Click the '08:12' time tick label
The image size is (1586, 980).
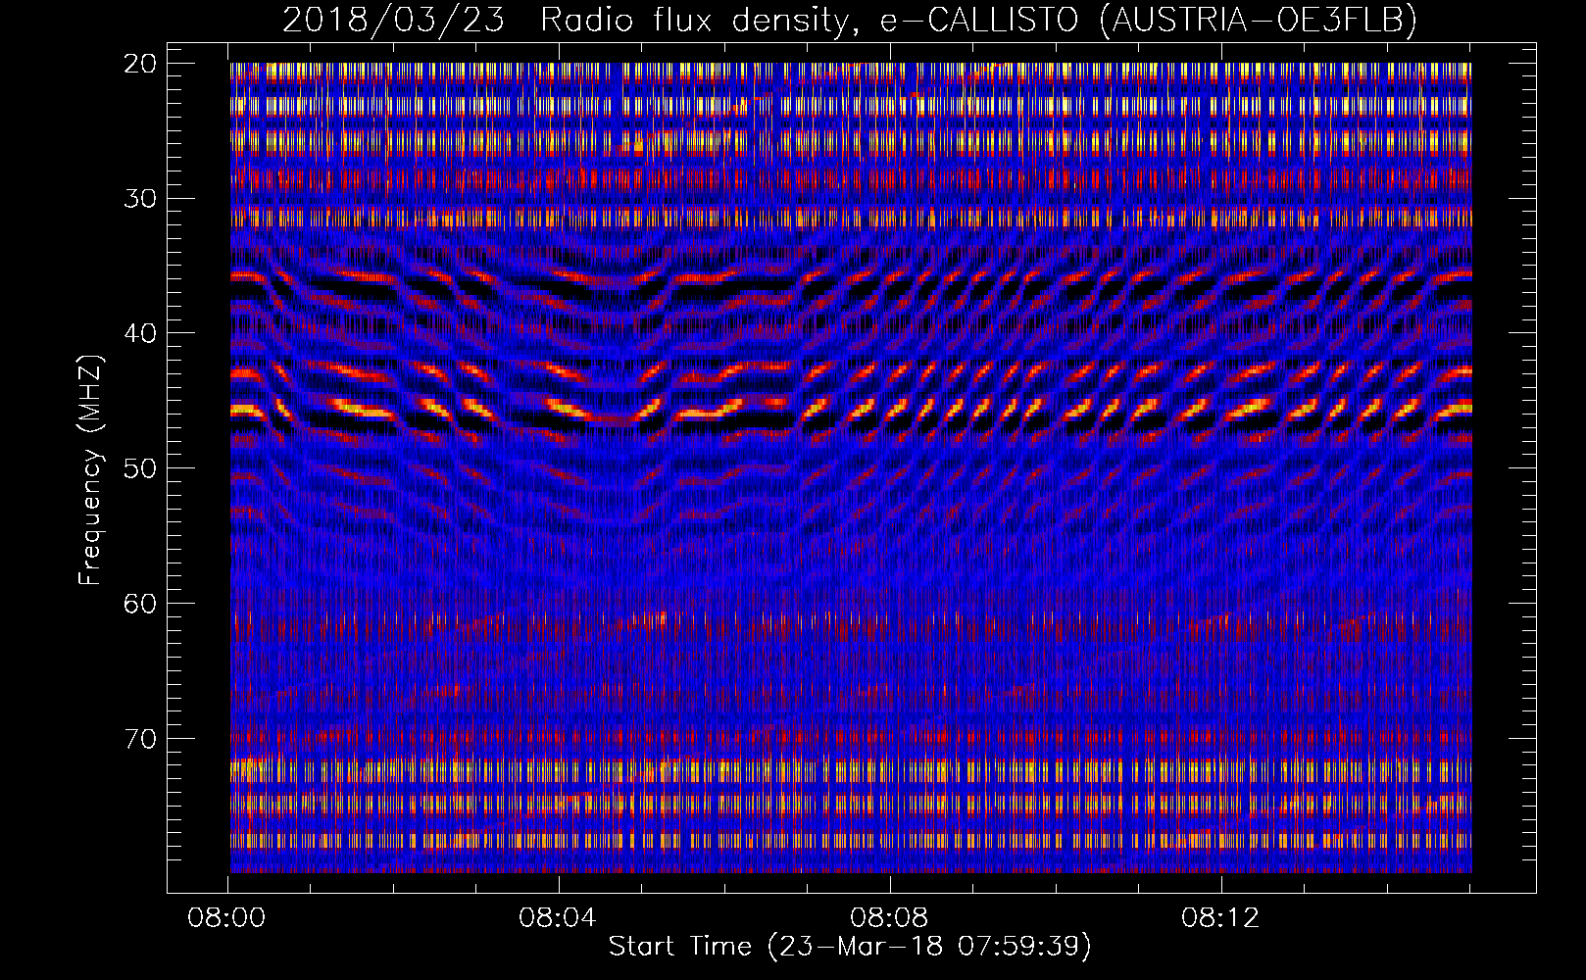pyautogui.click(x=1219, y=918)
